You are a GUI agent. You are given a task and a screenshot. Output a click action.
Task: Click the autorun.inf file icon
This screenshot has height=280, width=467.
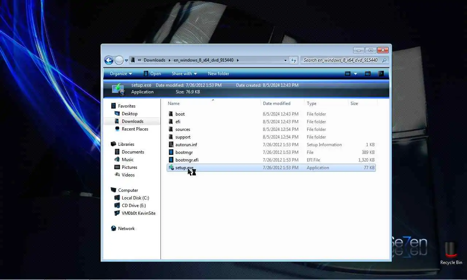point(171,145)
